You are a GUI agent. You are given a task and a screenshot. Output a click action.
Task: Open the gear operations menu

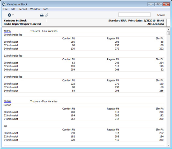pos(10,15)
